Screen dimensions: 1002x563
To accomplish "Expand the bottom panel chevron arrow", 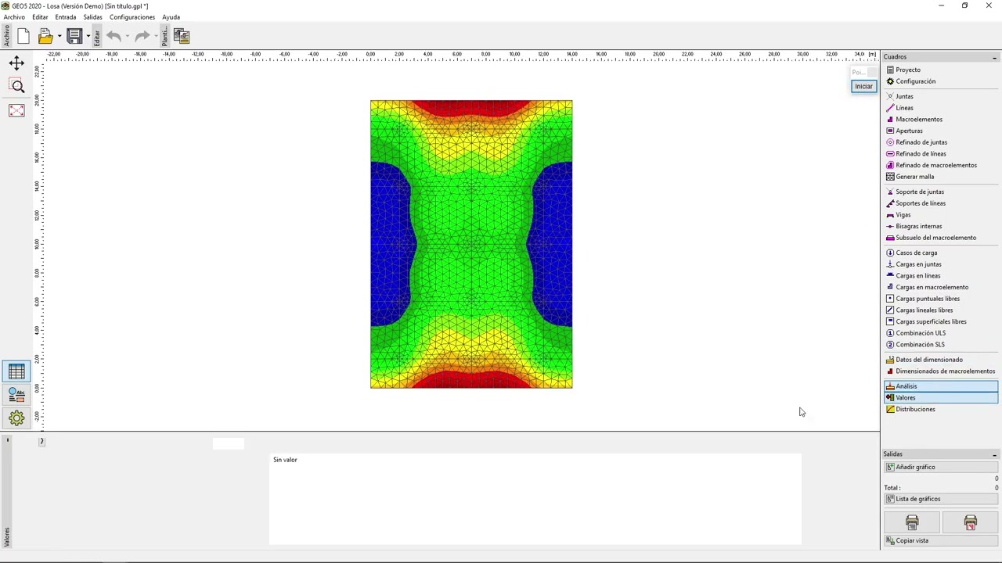I will [41, 442].
